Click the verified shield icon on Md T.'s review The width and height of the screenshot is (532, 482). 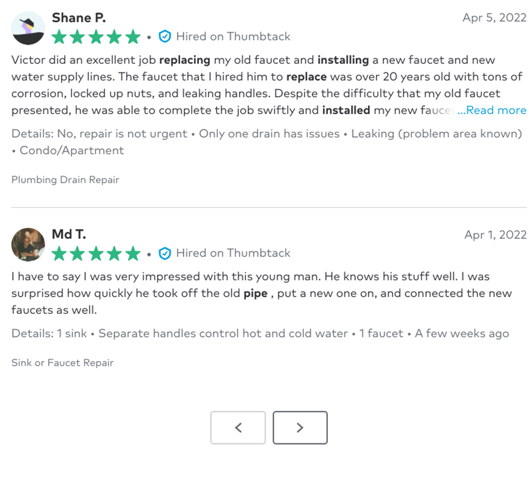tap(165, 253)
